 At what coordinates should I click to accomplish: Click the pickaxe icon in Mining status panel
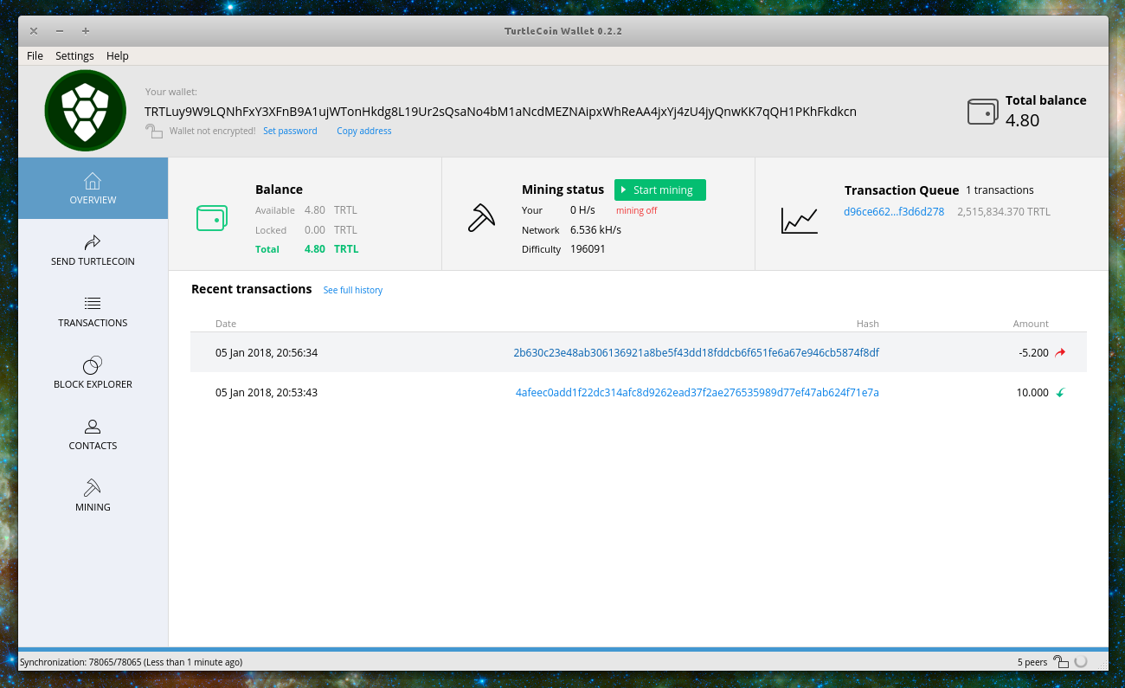coord(481,218)
